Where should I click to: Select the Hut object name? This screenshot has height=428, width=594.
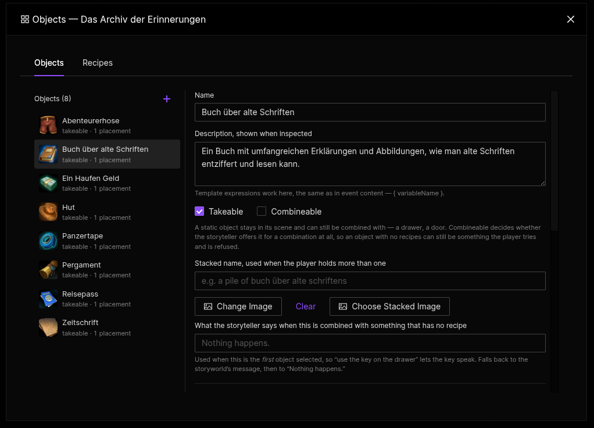pyautogui.click(x=69, y=208)
